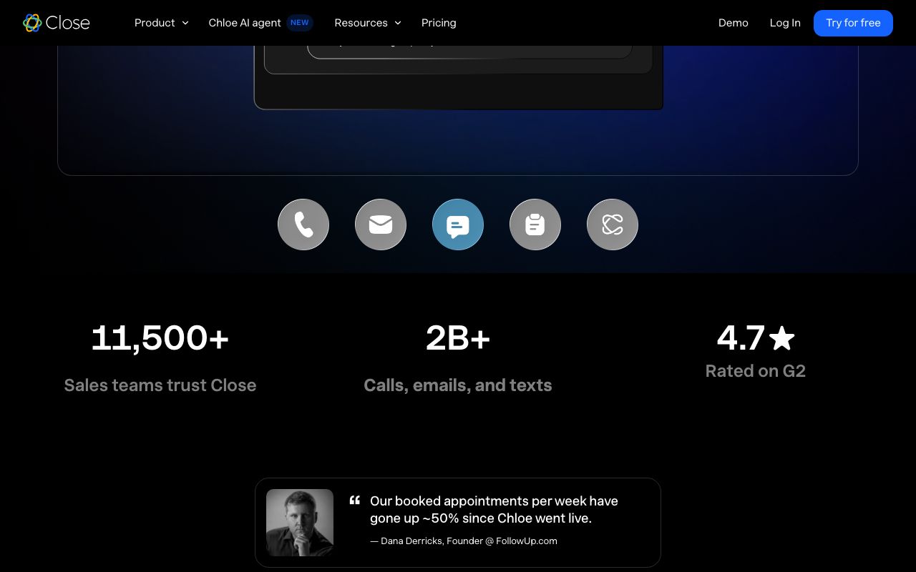The image size is (916, 572).
Task: Click the booked appointments testimonial quote
Action: click(x=494, y=509)
